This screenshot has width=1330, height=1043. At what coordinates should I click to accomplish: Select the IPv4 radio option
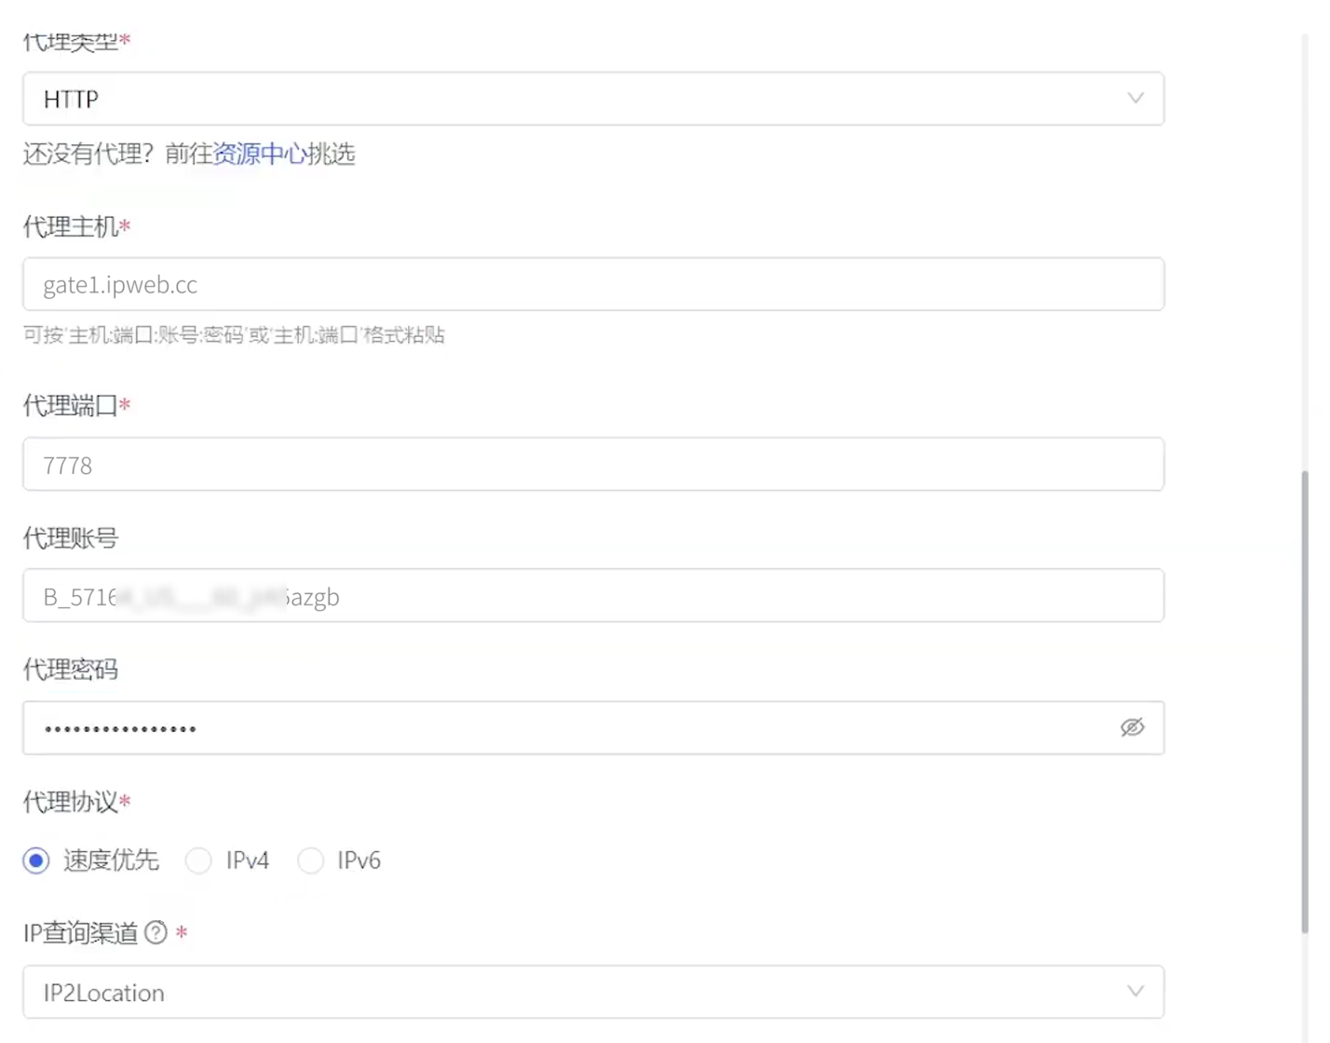(198, 860)
